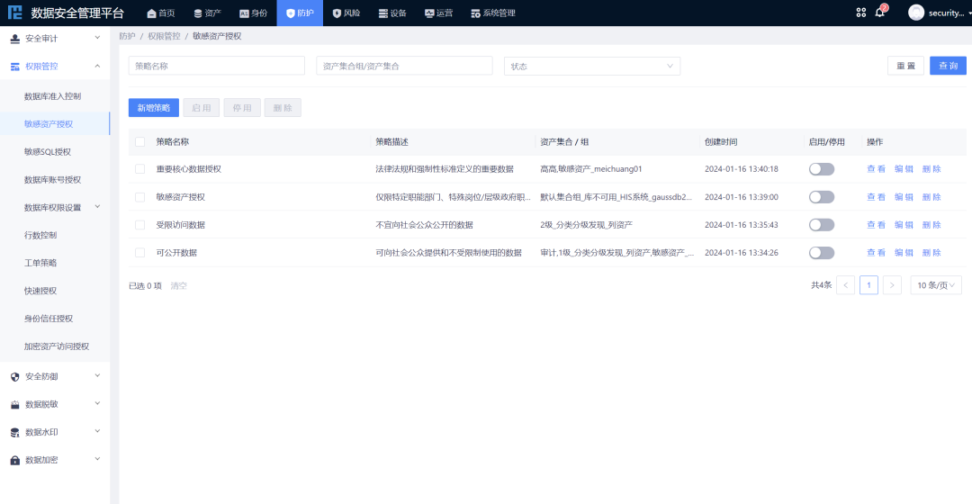Open the apps grid icon in header
Viewport: 972px width, 504px height.
[860, 13]
